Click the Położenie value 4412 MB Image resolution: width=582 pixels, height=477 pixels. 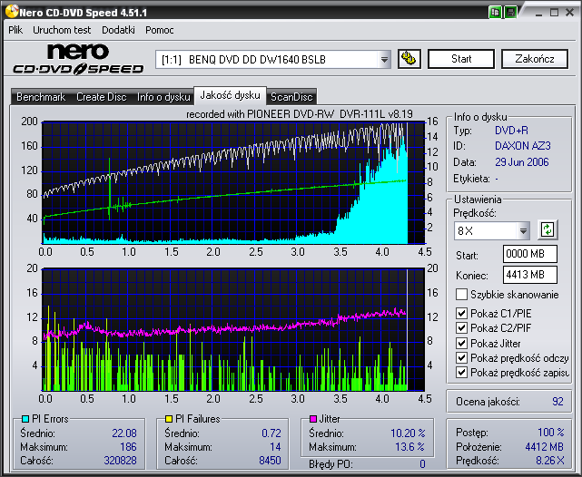coord(544,446)
